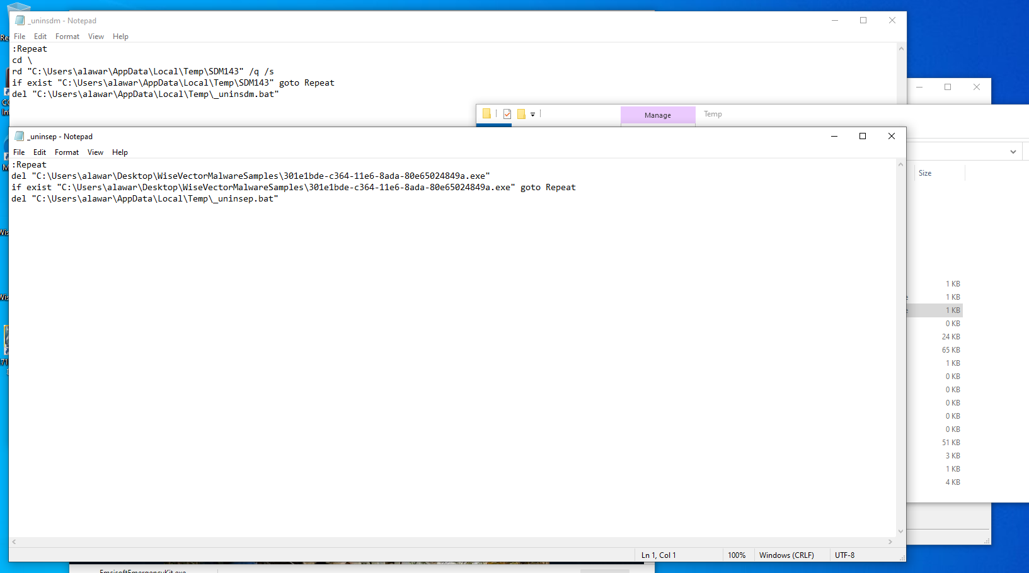The height and width of the screenshot is (573, 1029).
Task: Select the Manage ribbon tab in Explorer
Action: (658, 115)
